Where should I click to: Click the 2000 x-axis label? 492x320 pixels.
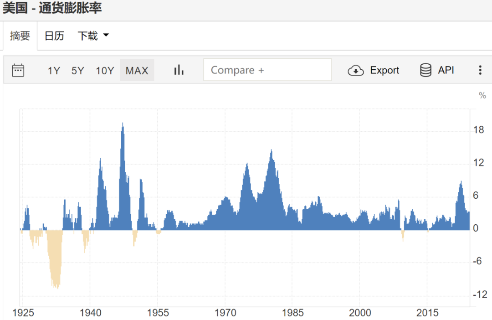coord(360,313)
